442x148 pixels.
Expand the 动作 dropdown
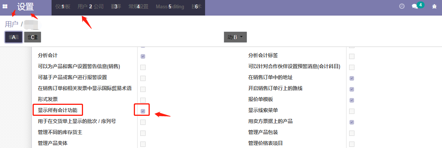pyautogui.click(x=235, y=37)
